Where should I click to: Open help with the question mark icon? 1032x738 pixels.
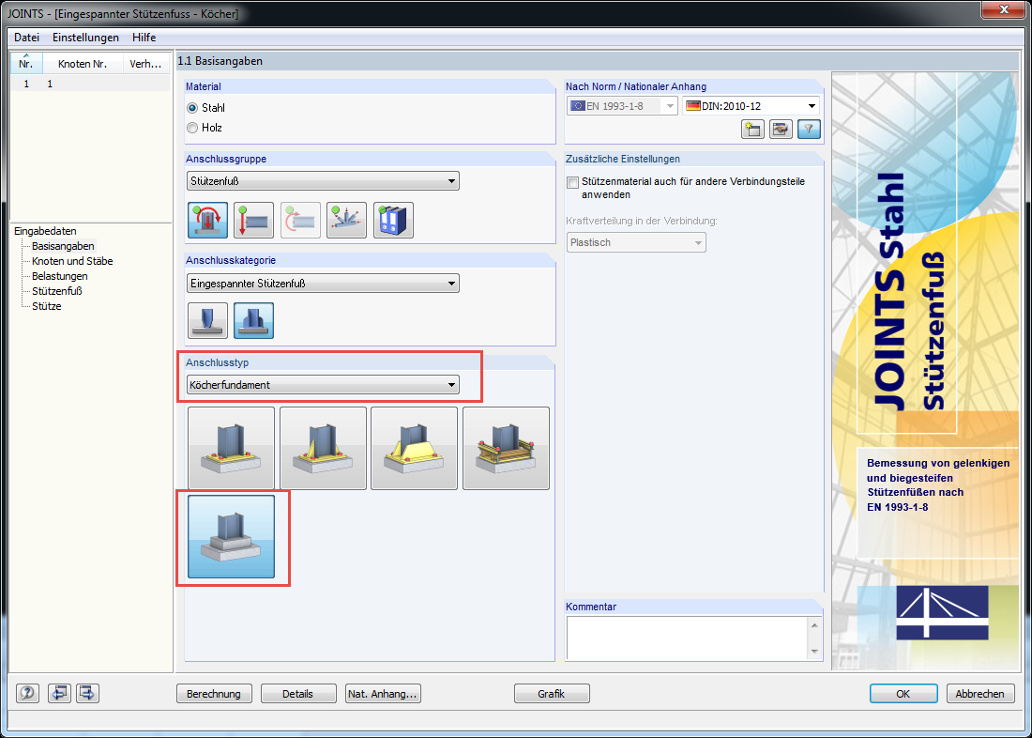27,693
